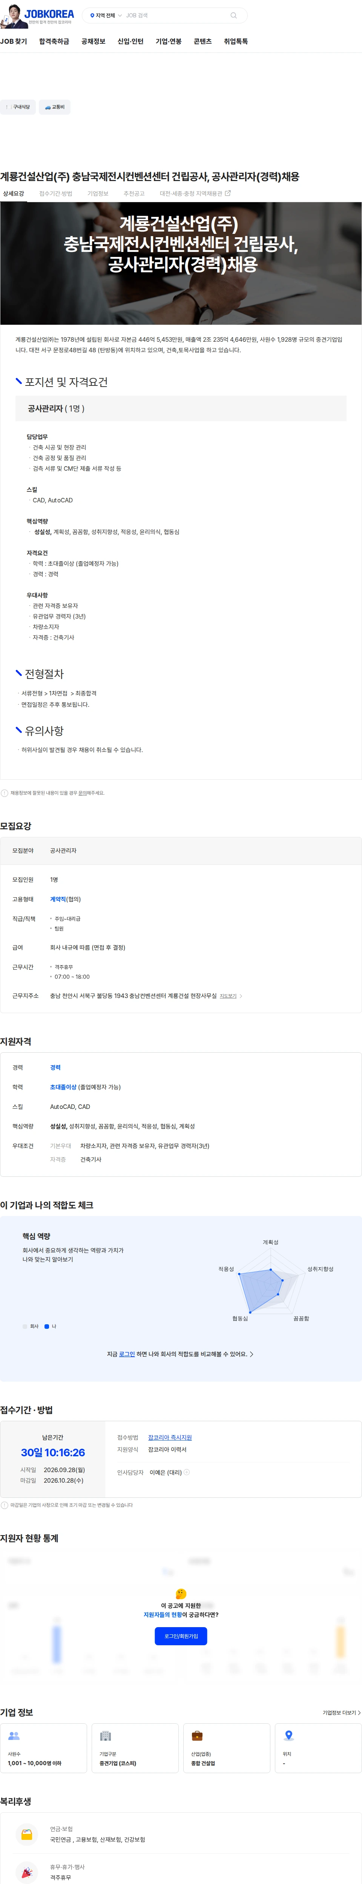
Task: Click the 문의 inquiry link
Action: tap(82, 793)
